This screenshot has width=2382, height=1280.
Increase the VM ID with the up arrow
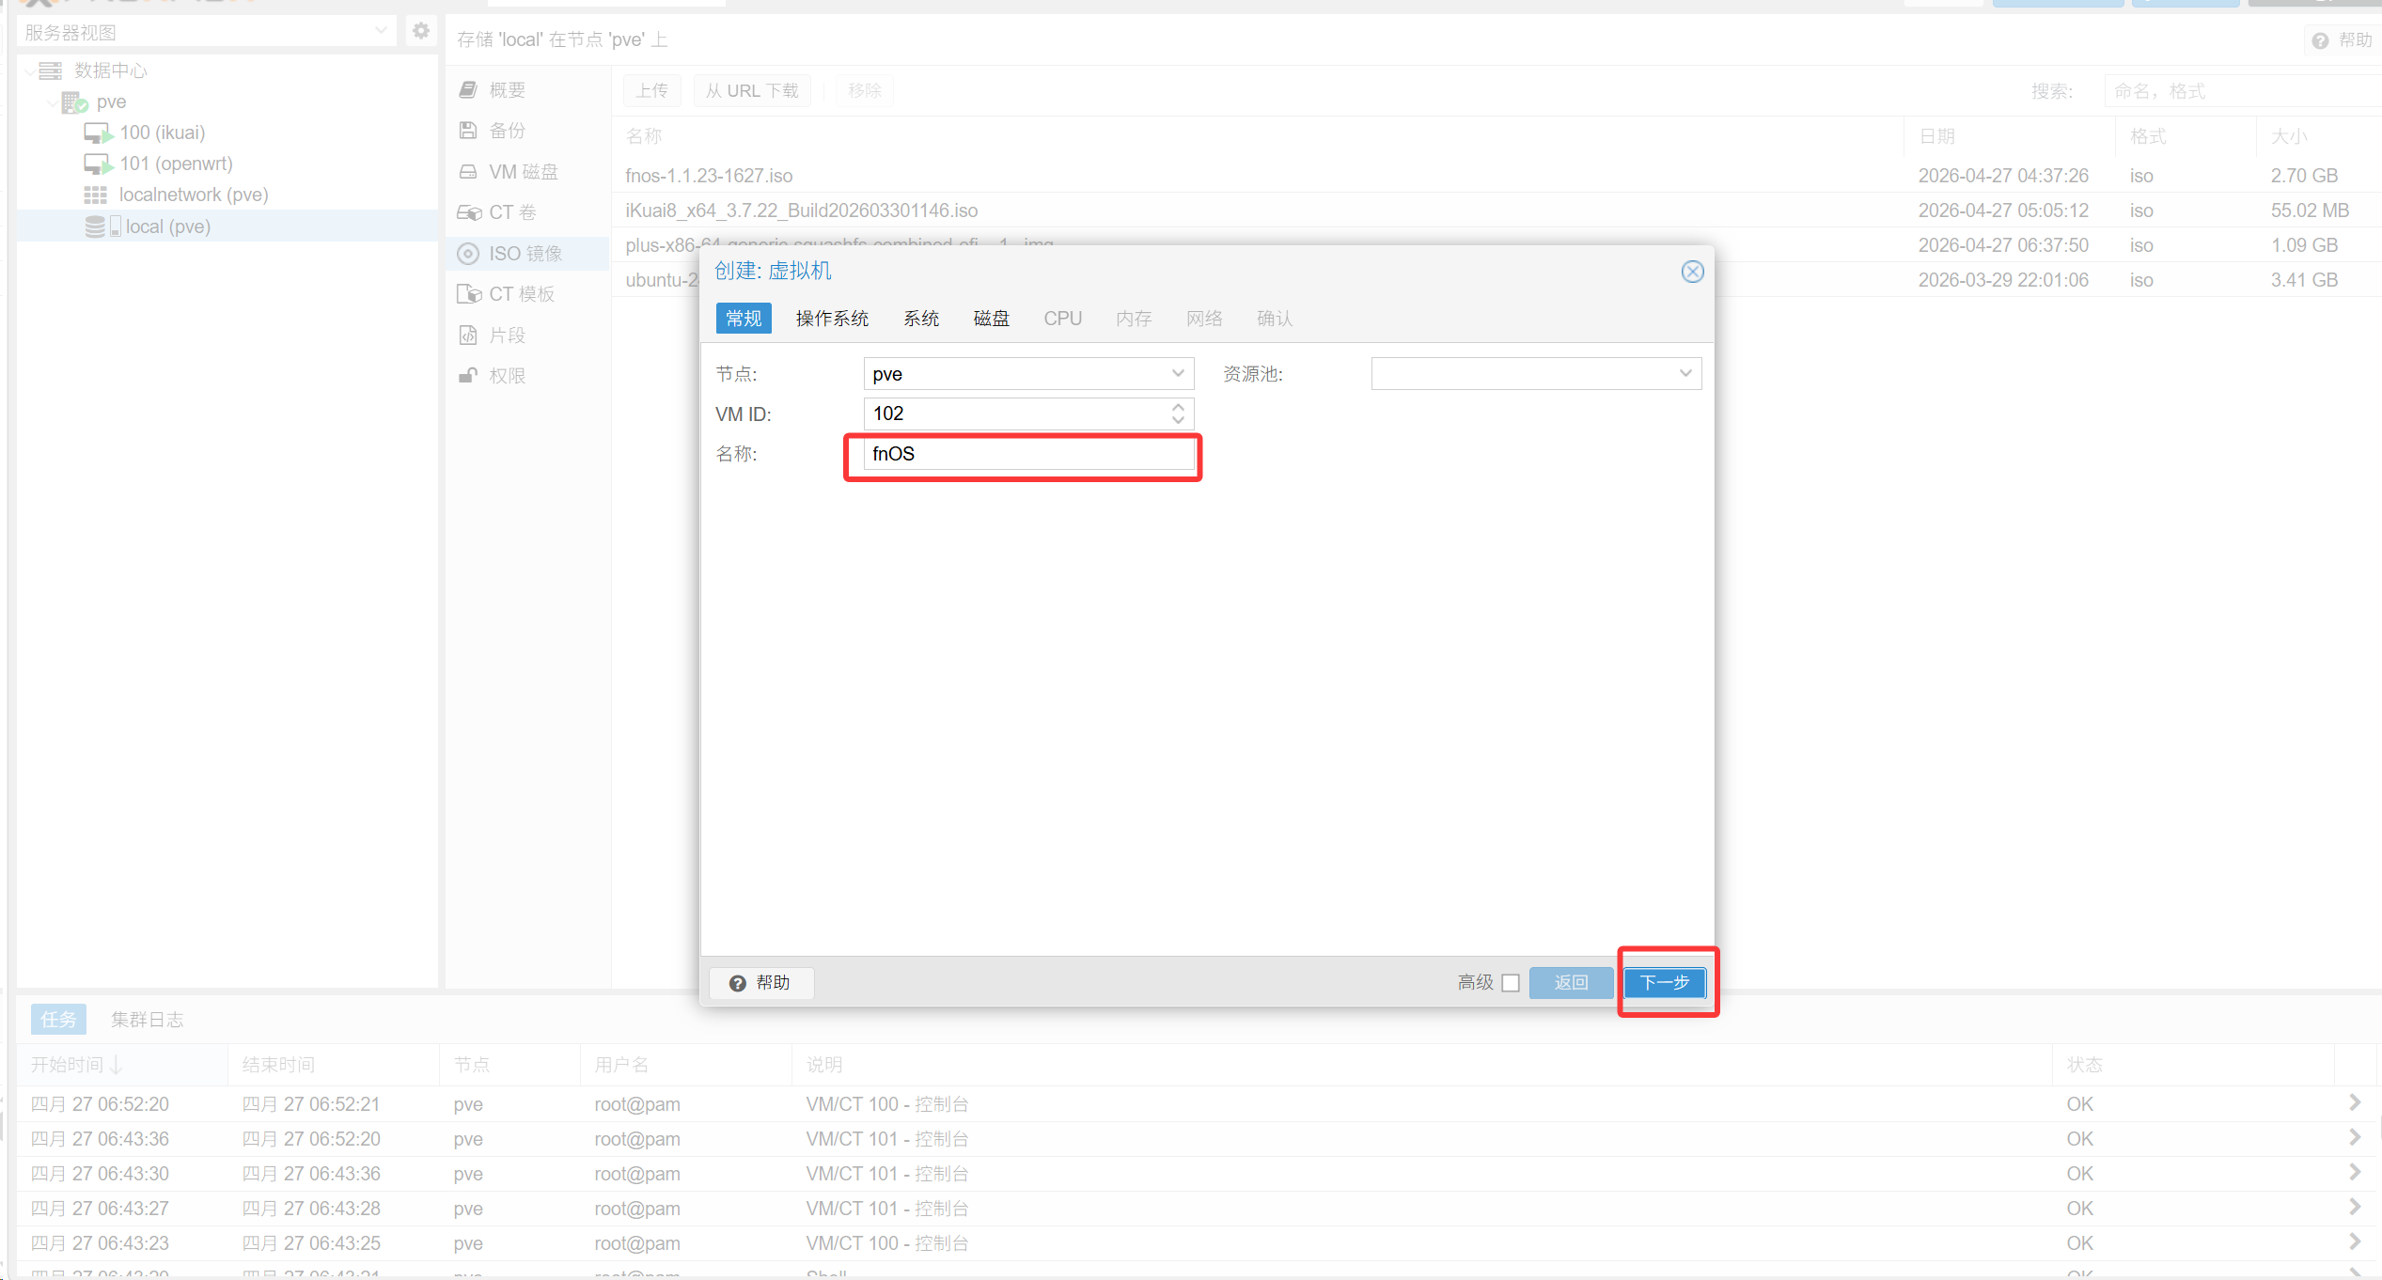click(x=1178, y=408)
